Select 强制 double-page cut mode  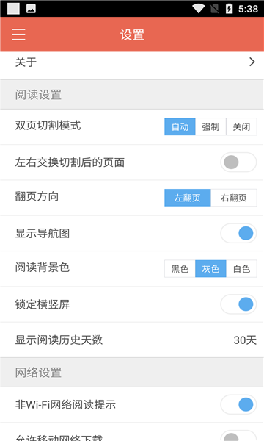click(x=210, y=126)
